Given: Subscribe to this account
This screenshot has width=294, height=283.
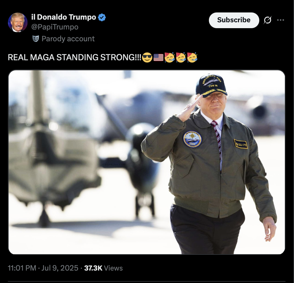Looking at the screenshot, I should click(x=234, y=20).
